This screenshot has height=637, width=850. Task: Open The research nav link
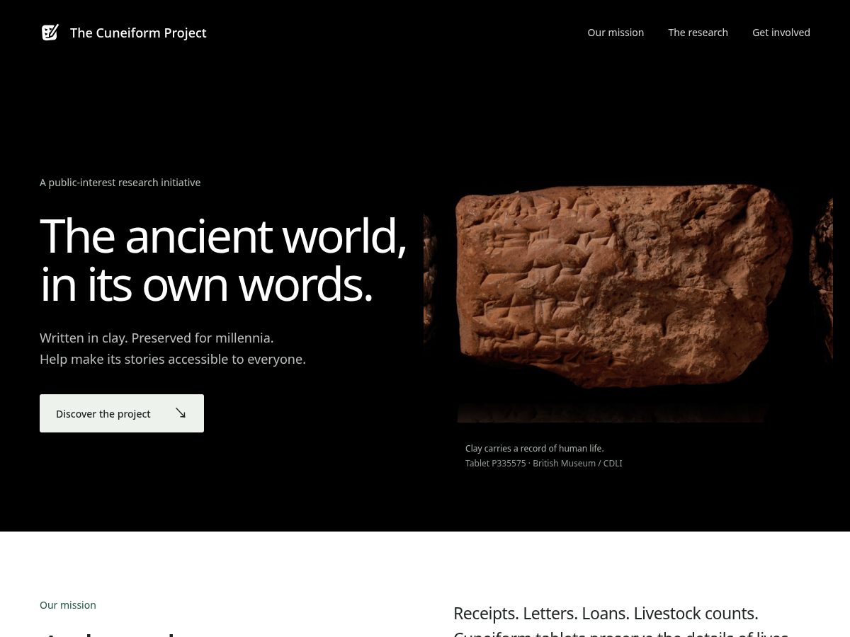click(x=698, y=33)
